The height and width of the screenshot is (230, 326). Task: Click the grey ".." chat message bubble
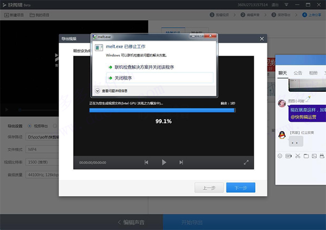(x=296, y=142)
